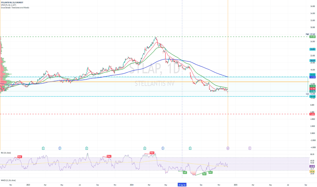
Task: Click the -4.0000 value on the price axis
Action: click(x=313, y=147)
